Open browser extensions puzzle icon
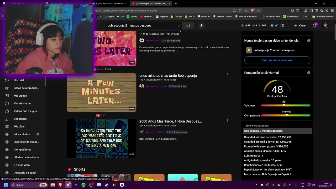 click(x=292, y=10)
